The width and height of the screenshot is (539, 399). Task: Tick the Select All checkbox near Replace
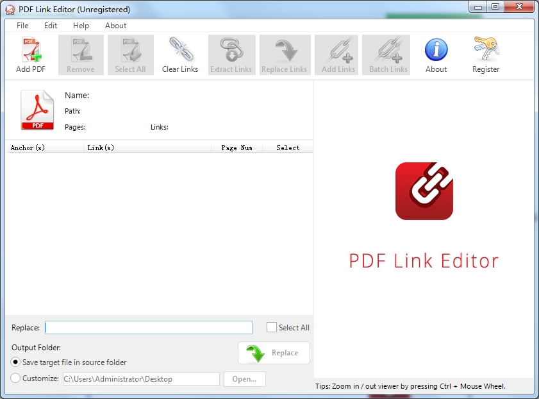pos(272,327)
